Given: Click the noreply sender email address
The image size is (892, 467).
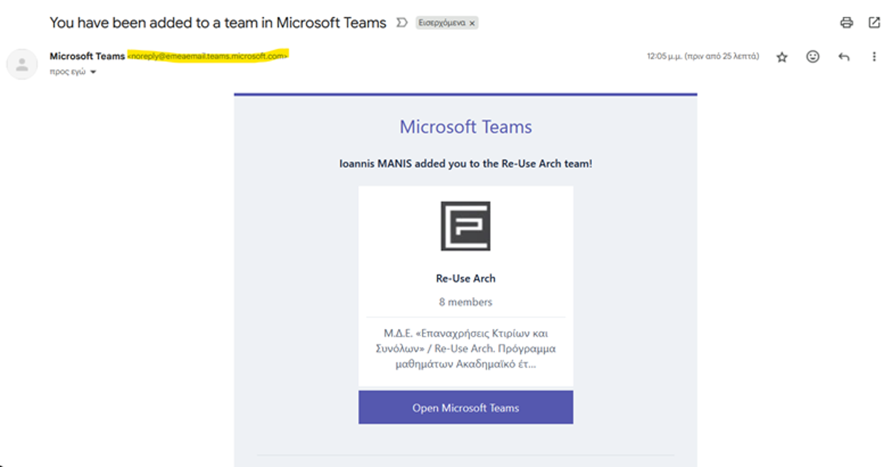Looking at the screenshot, I should coord(207,56).
